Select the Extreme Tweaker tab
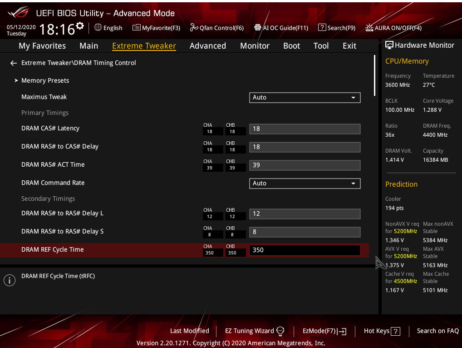 pyautogui.click(x=144, y=46)
